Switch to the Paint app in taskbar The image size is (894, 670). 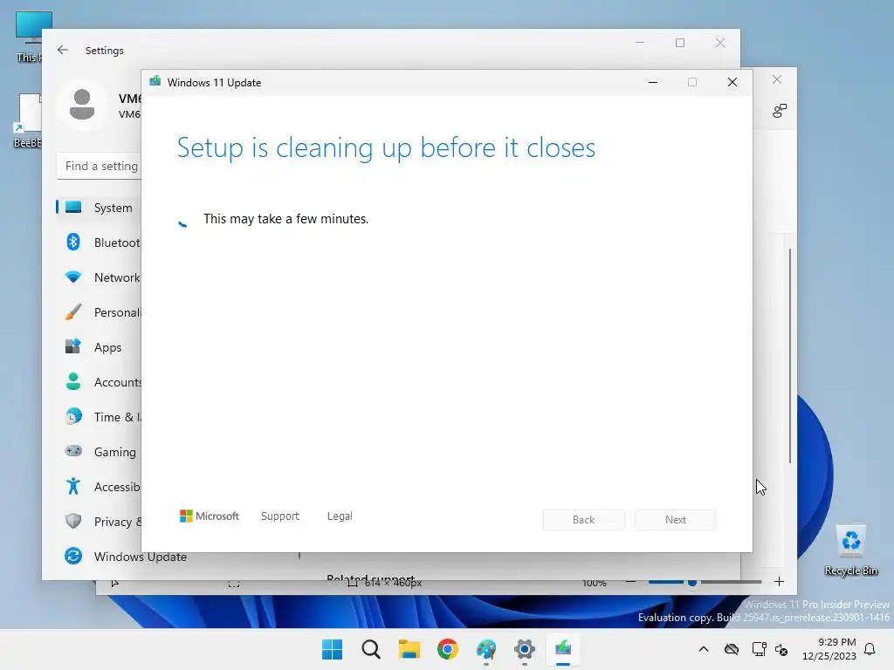tap(486, 649)
